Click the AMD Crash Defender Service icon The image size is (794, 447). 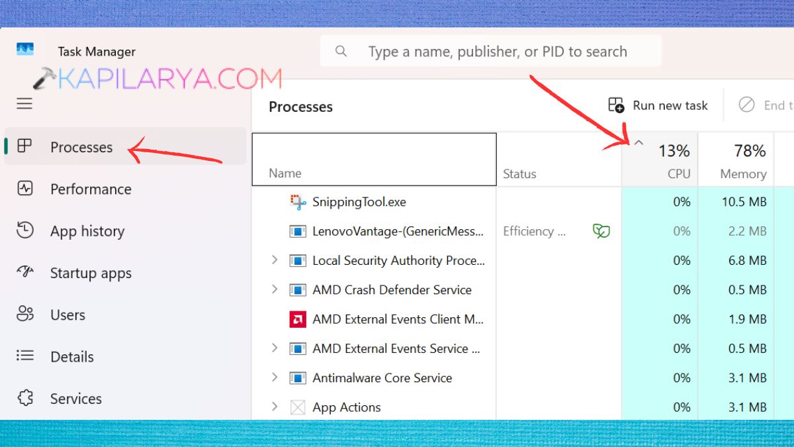(x=298, y=289)
